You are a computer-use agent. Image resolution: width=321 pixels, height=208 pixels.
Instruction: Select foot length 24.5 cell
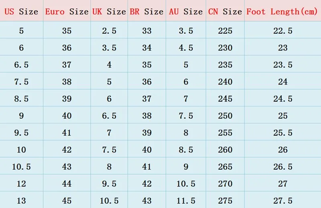click(x=283, y=98)
